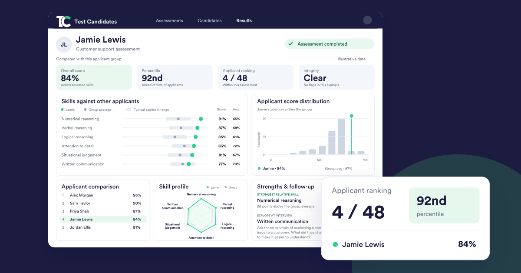
Task: Click the Numerical reasoning green score dot
Action: coord(201,119)
